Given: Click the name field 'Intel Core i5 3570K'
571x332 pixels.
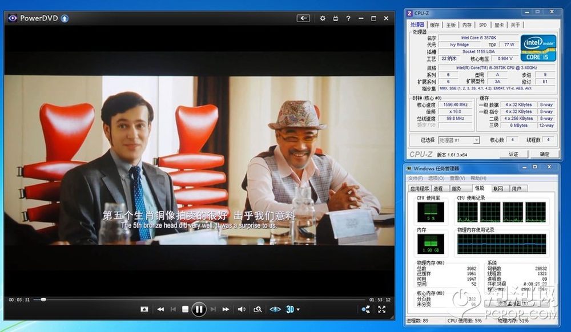Looking at the screenshot, I should click(x=478, y=38).
